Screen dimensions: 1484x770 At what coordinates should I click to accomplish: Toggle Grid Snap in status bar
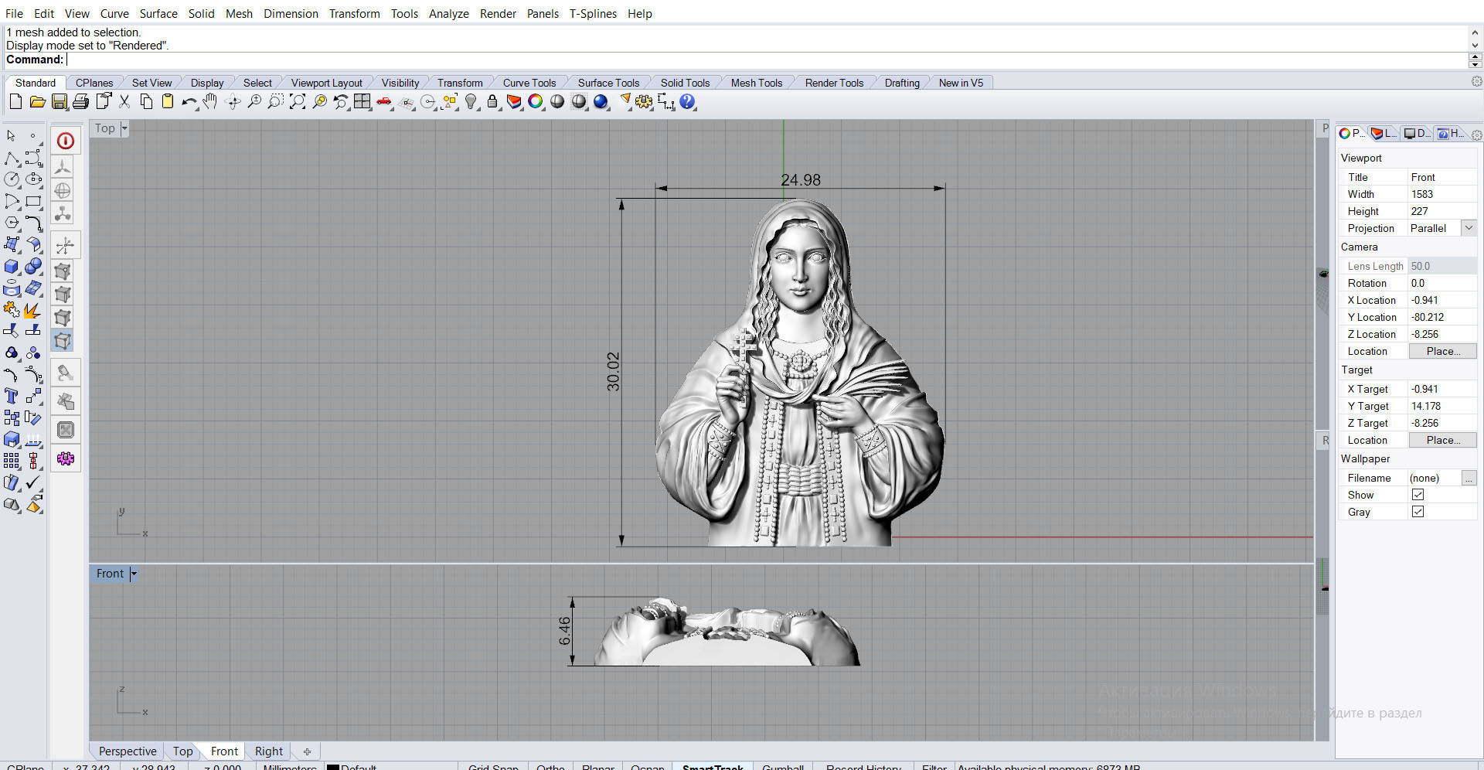(x=493, y=766)
